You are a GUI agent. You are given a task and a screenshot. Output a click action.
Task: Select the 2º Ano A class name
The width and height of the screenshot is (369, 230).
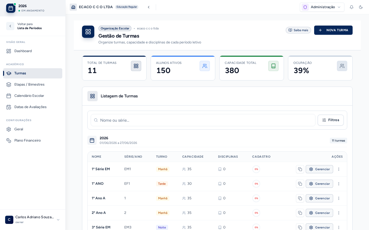point(99,213)
